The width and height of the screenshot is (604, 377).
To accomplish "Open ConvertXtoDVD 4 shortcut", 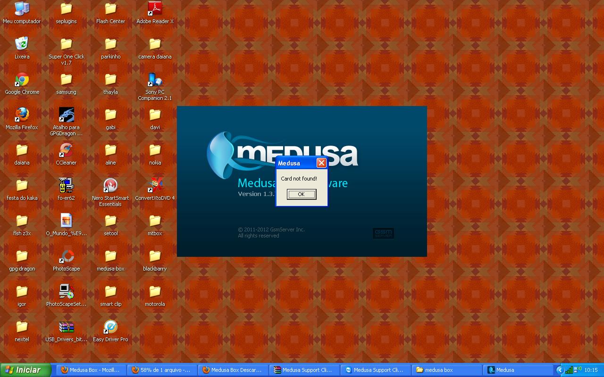I will 155,185.
